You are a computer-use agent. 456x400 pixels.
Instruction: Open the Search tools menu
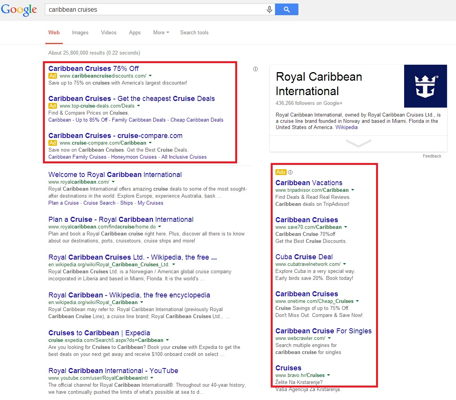[194, 33]
